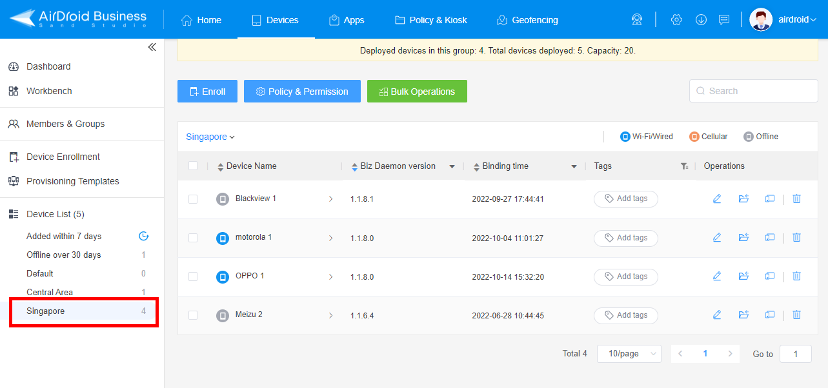Open the remote device icon for motorola 1
The image size is (828, 388).
[770, 237]
